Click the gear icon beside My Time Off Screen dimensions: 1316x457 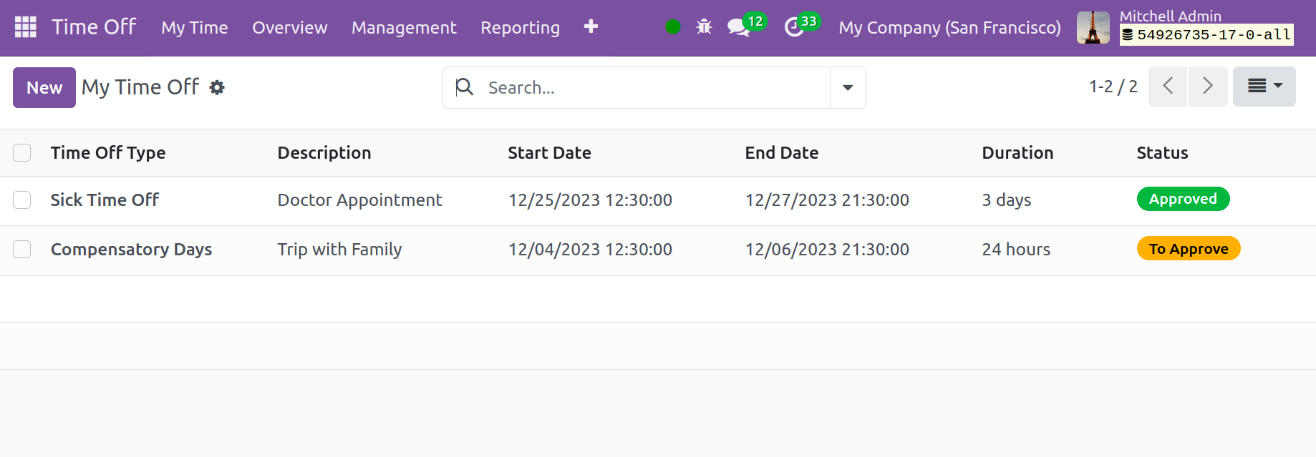[x=217, y=87]
